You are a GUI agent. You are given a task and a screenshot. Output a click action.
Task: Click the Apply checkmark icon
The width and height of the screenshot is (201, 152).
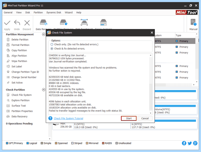pos(7,23)
